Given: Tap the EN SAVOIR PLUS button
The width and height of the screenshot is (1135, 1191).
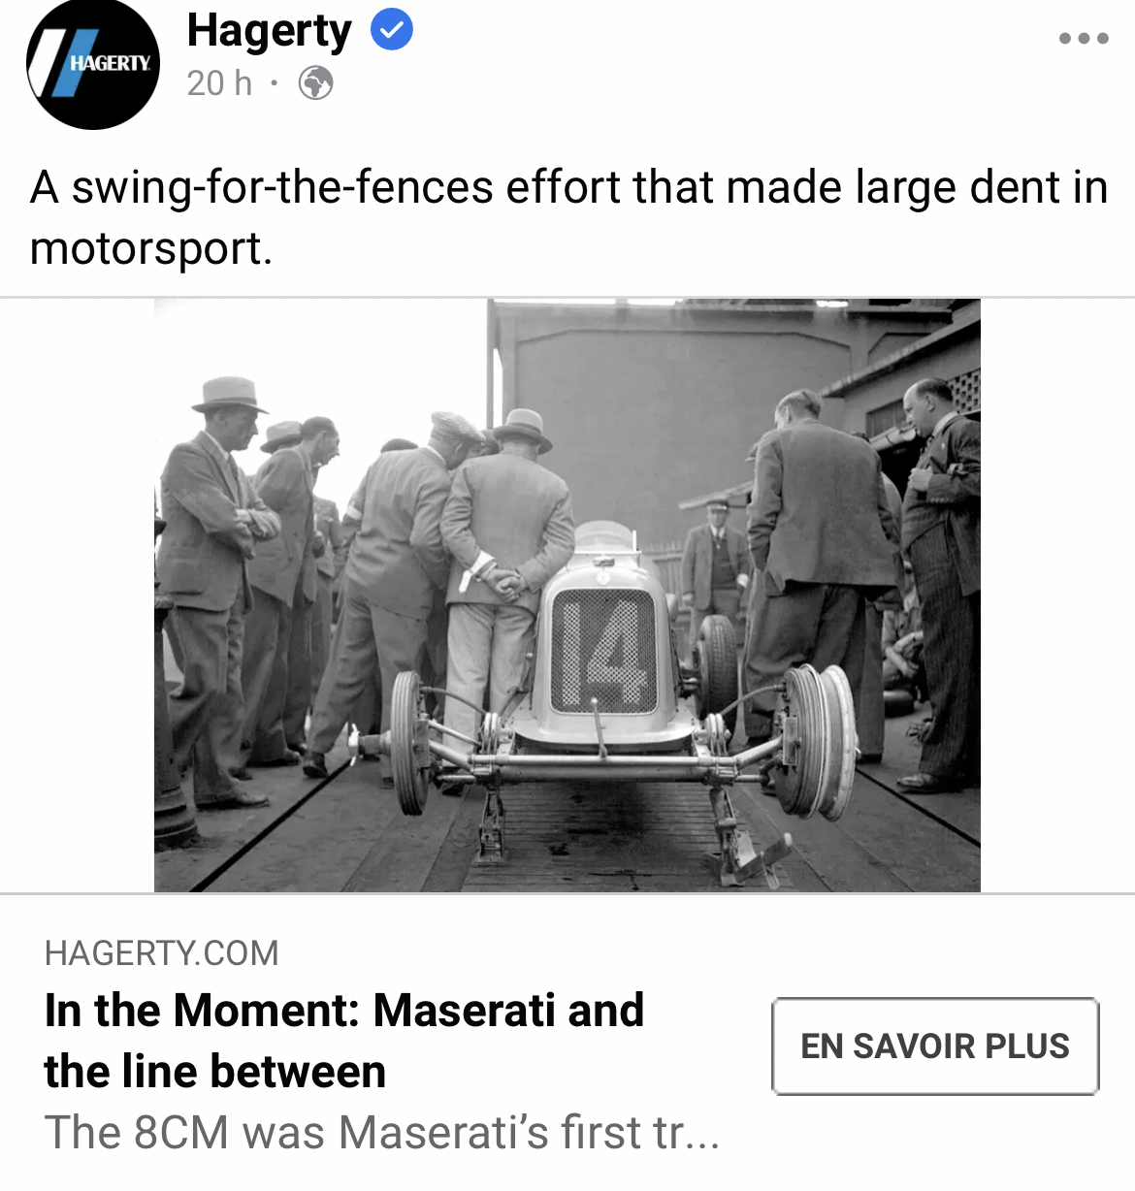Looking at the screenshot, I should click(935, 1046).
